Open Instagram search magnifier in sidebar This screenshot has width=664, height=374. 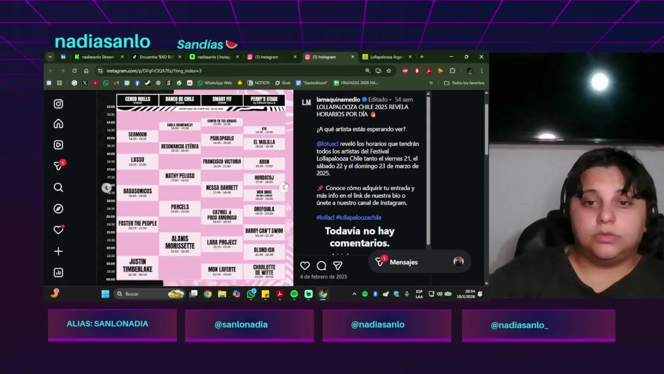pyautogui.click(x=59, y=188)
